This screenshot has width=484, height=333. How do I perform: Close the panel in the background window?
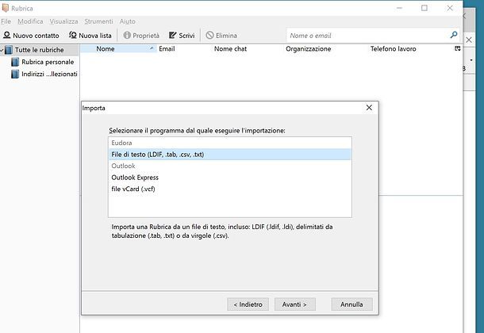click(469, 40)
